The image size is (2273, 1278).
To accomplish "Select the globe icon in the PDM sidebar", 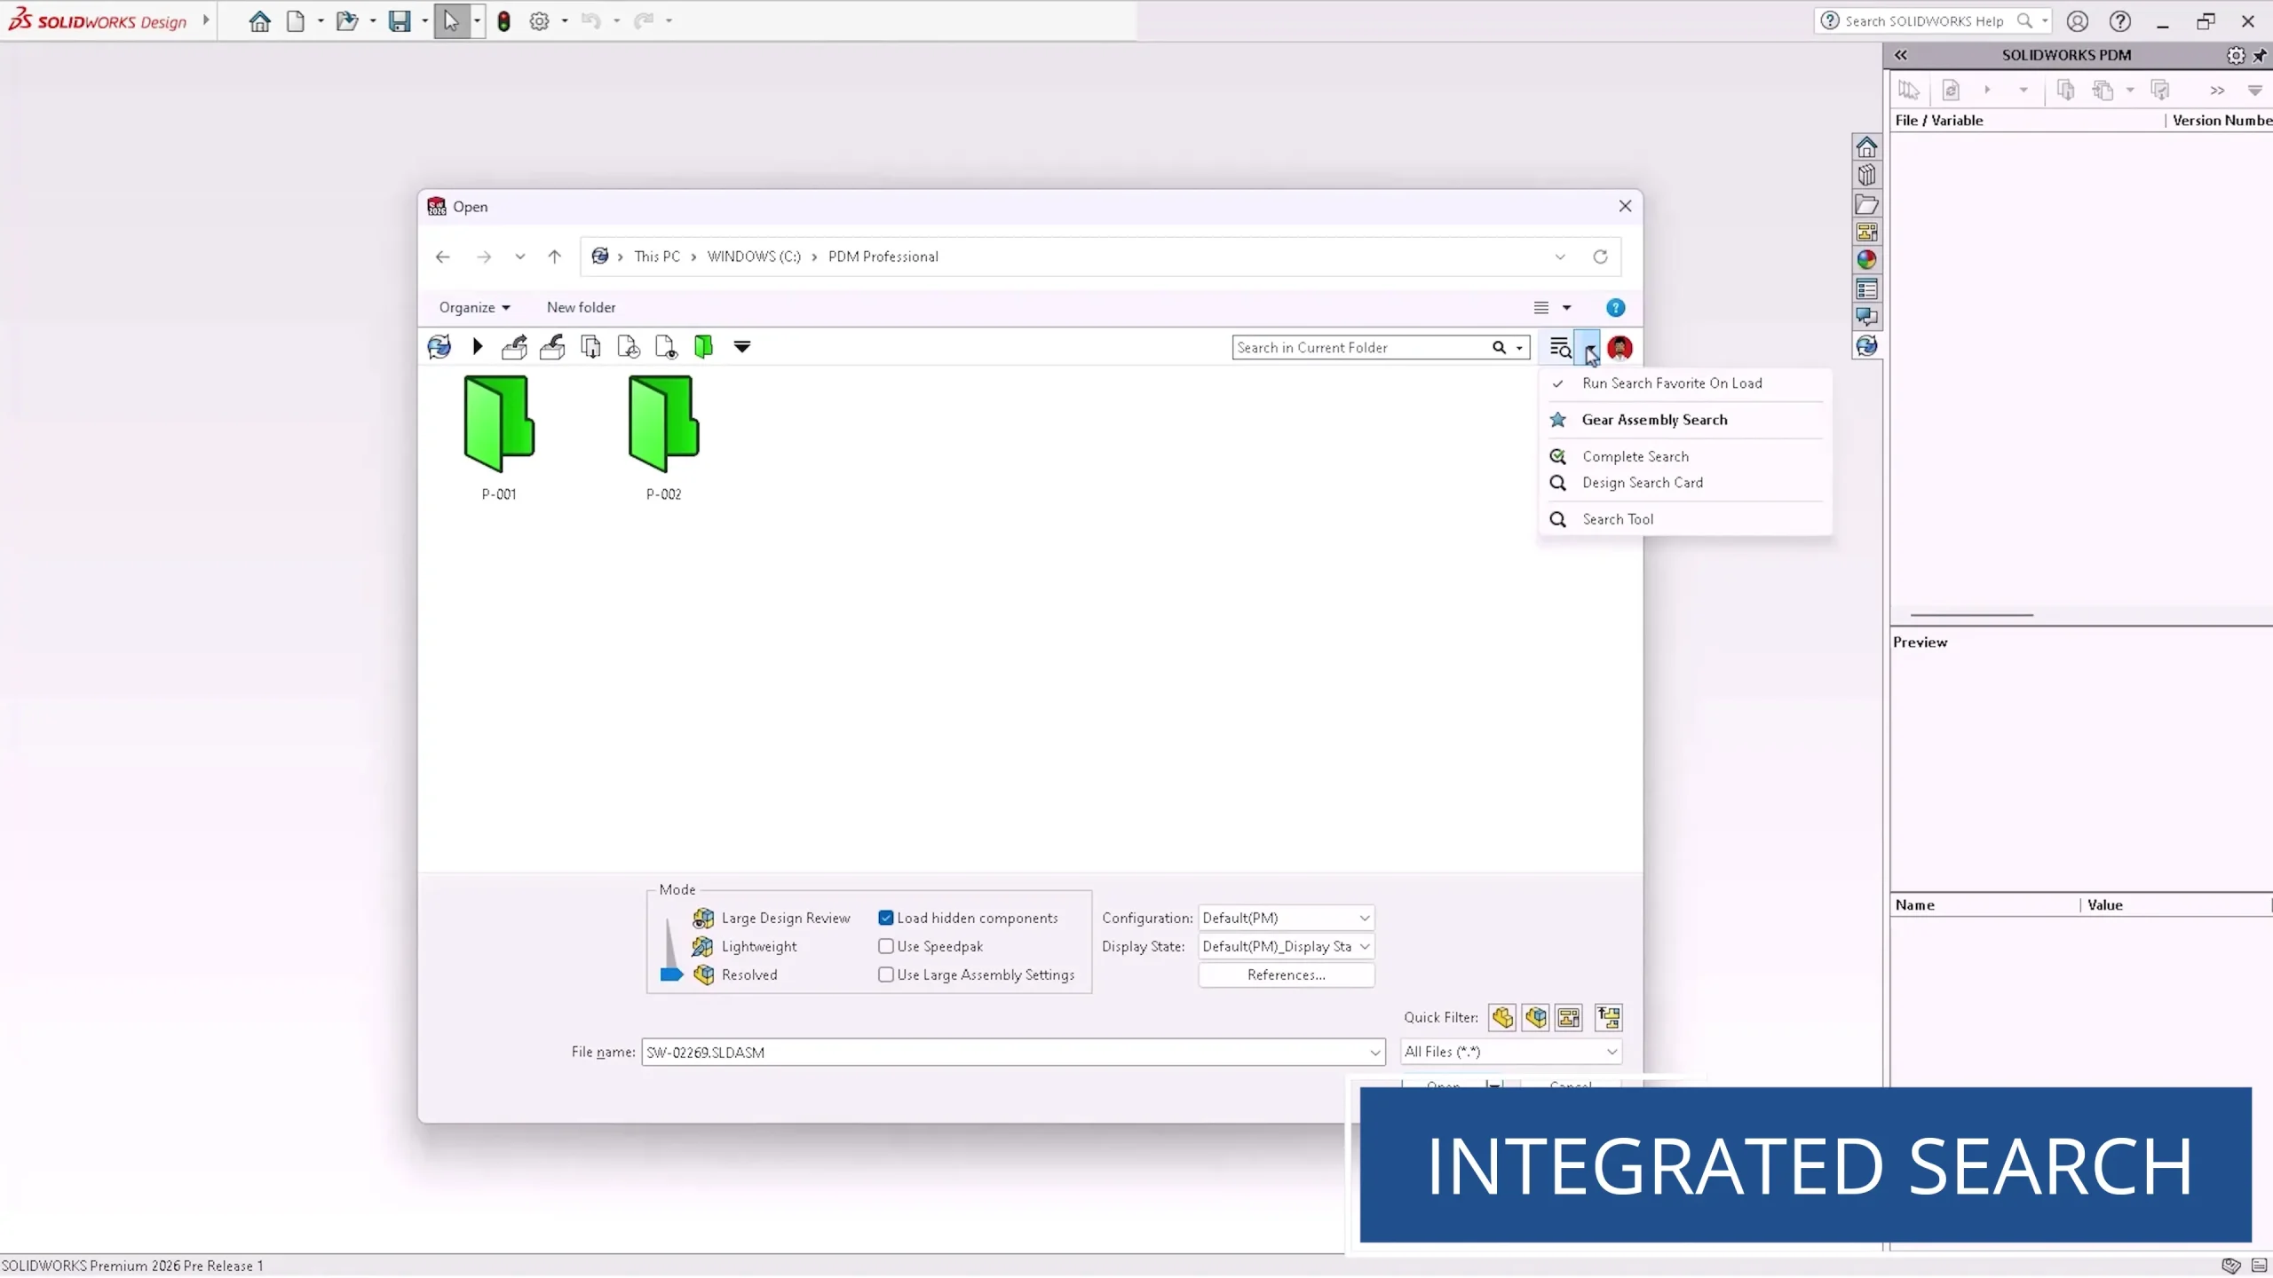I will click(1868, 260).
